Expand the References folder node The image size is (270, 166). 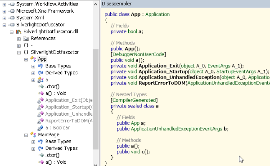click(19, 39)
